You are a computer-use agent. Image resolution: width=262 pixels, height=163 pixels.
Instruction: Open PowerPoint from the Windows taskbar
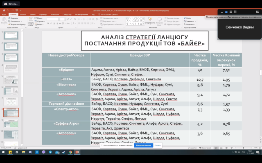click(x=77, y=152)
